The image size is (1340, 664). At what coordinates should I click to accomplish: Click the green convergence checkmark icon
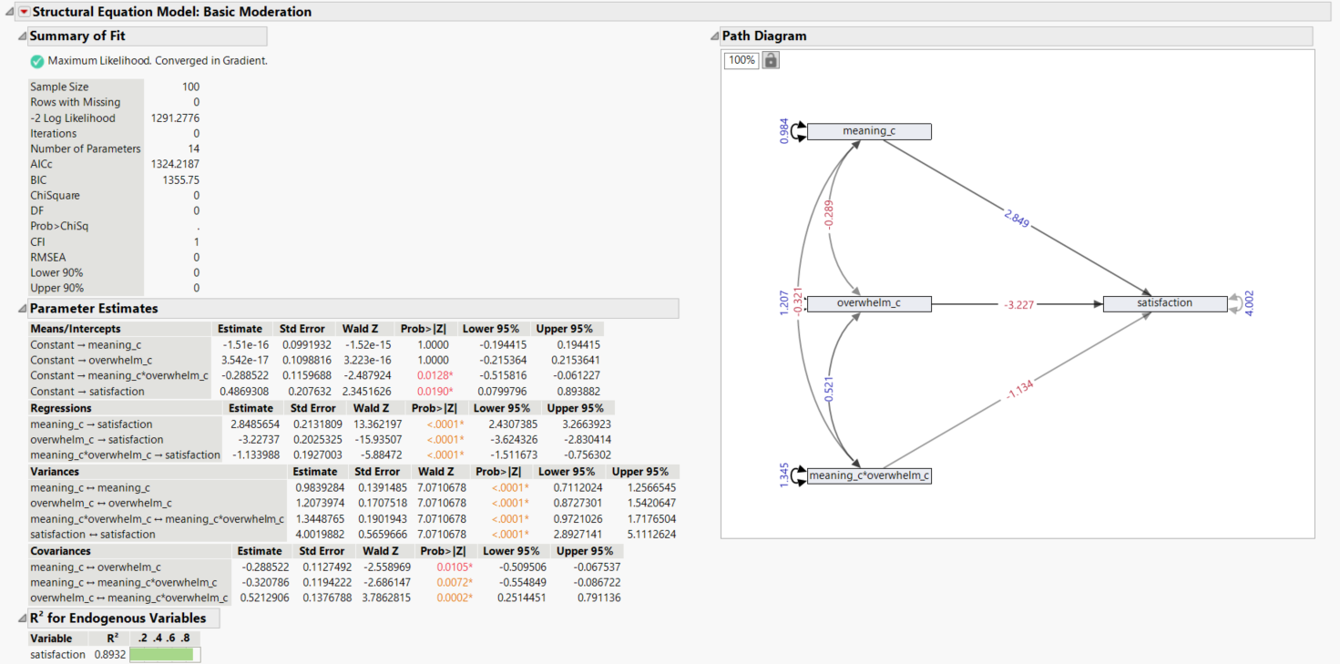point(36,59)
